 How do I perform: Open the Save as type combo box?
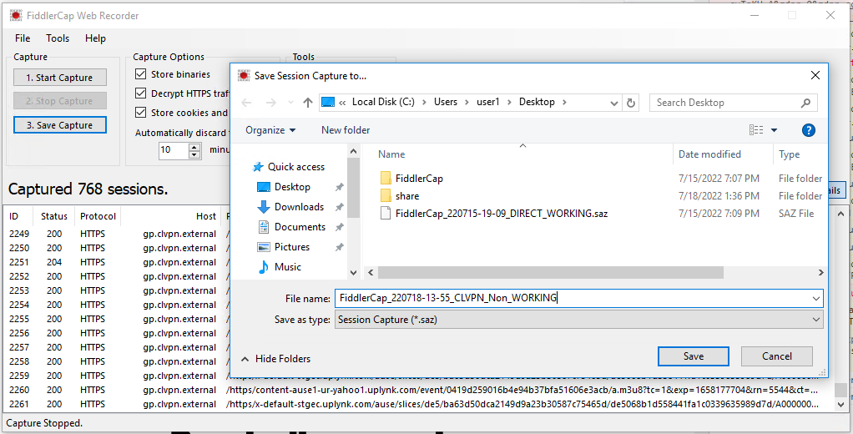tap(579, 320)
